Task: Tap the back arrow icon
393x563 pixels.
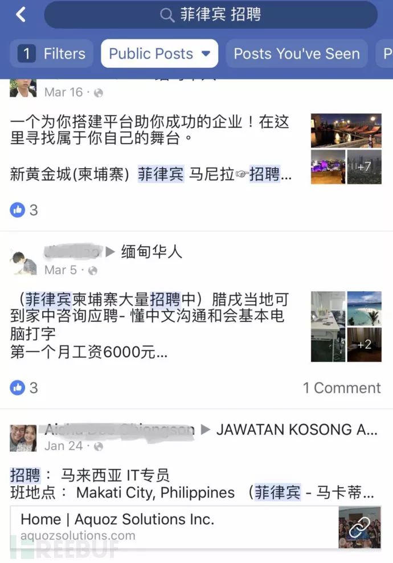Action: (x=21, y=15)
